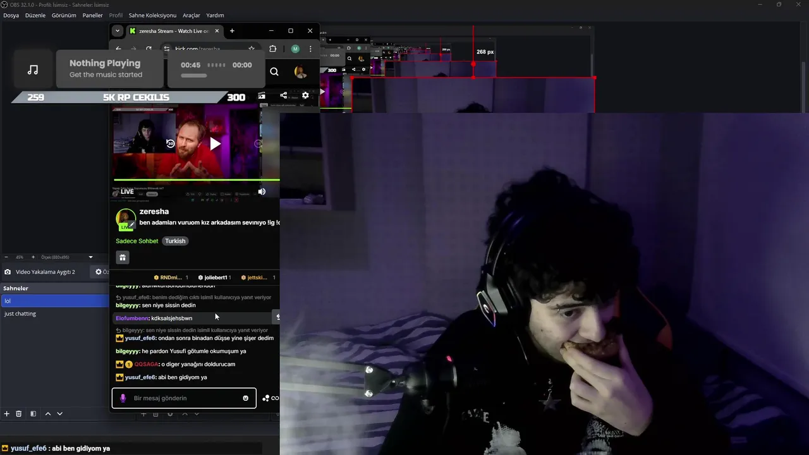Open the Profil menu

tap(116, 15)
